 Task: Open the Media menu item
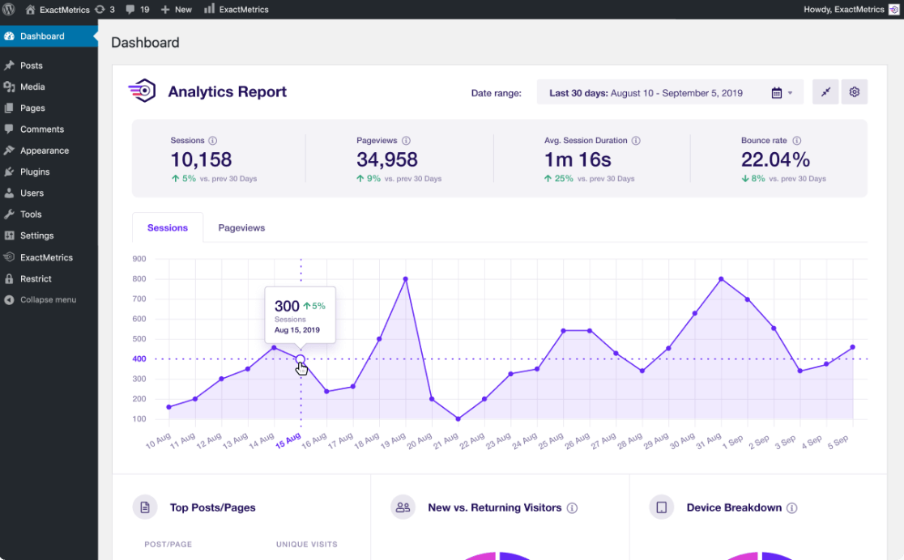pyautogui.click(x=49, y=87)
